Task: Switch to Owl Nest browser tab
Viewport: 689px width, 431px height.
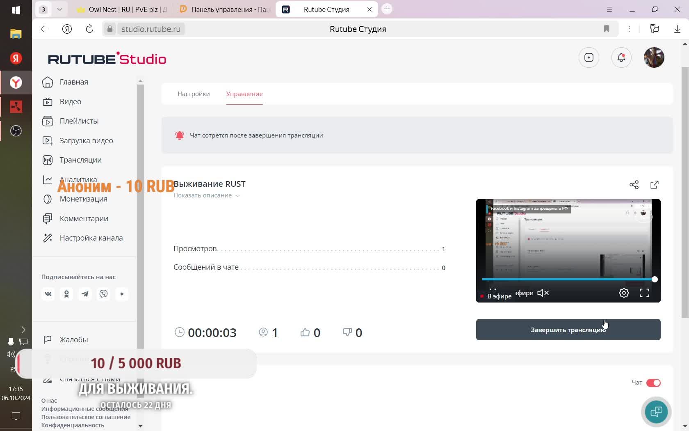Action: (122, 9)
